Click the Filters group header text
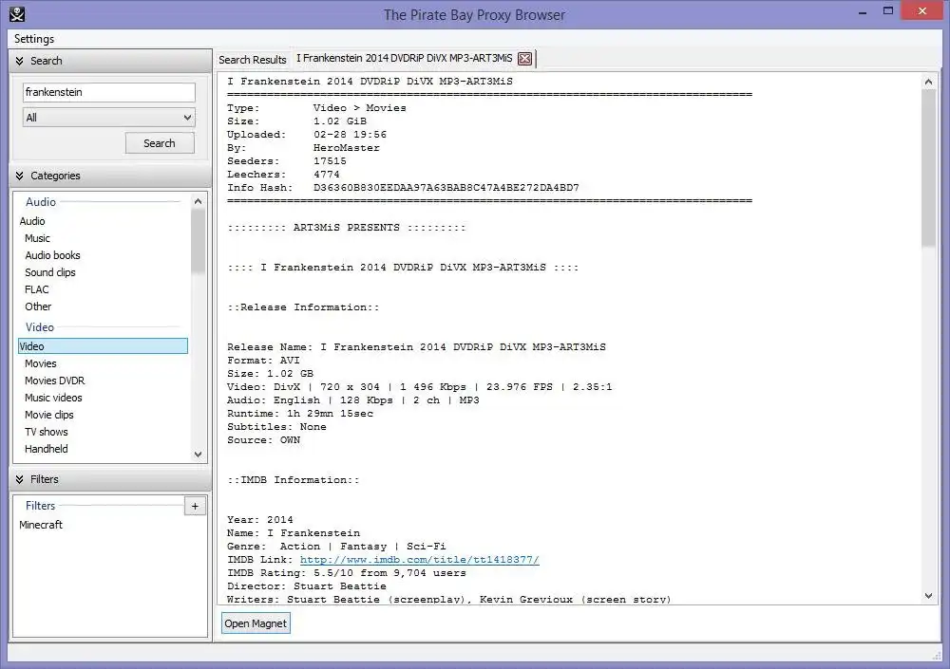Viewport: 950px width, 669px height. pos(41,506)
